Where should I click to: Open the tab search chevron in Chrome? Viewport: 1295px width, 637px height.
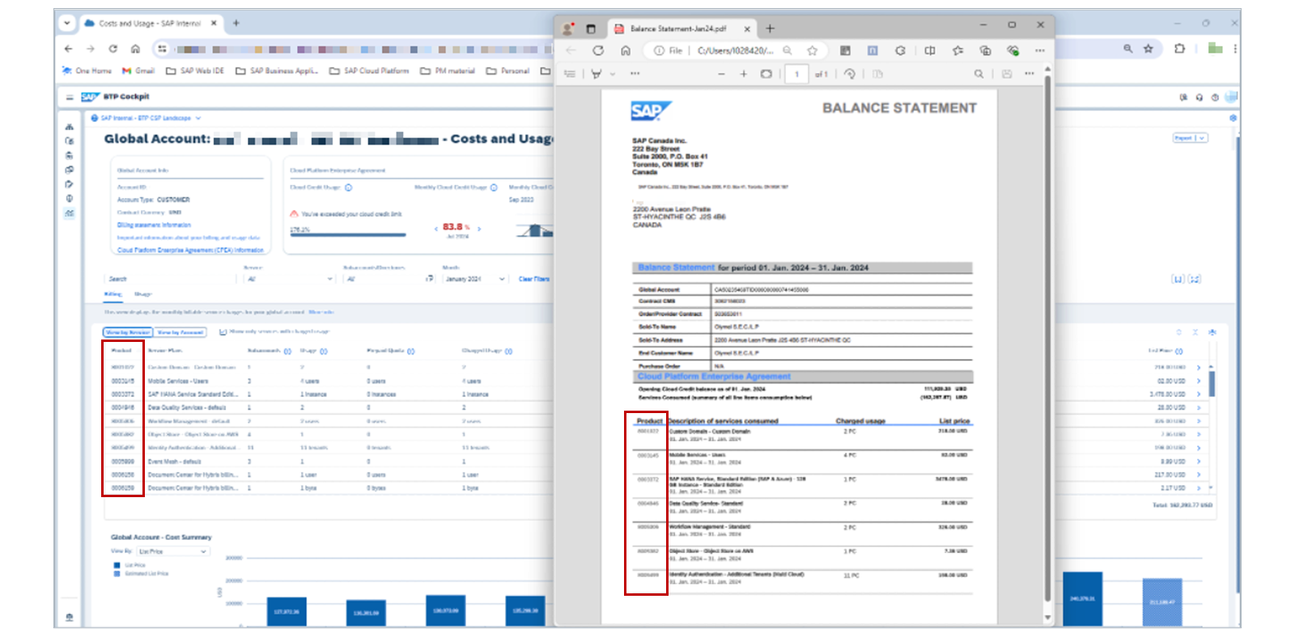[x=67, y=23]
